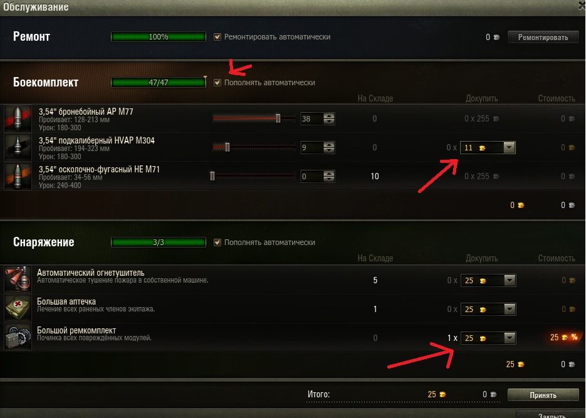Click the HVAP M304 subcaliber shell icon
Image resolution: width=586 pixels, height=418 pixels.
tap(18, 147)
